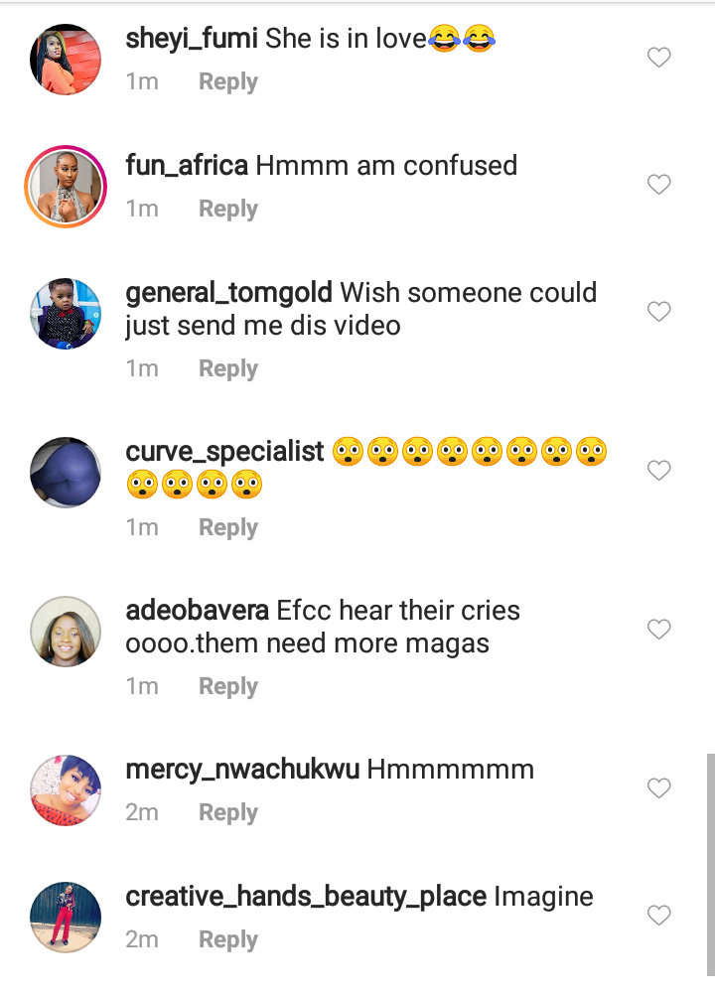Like general_tomgold's comment
The height and width of the screenshot is (997, 715).
658,312
